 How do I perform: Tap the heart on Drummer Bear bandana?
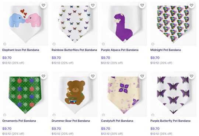click(x=93, y=76)
